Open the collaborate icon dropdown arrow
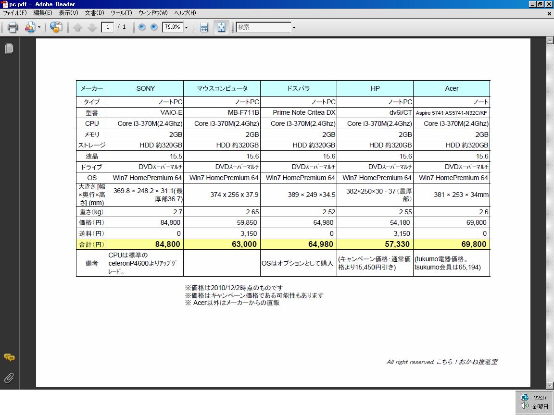554x415 pixels. 39,27
